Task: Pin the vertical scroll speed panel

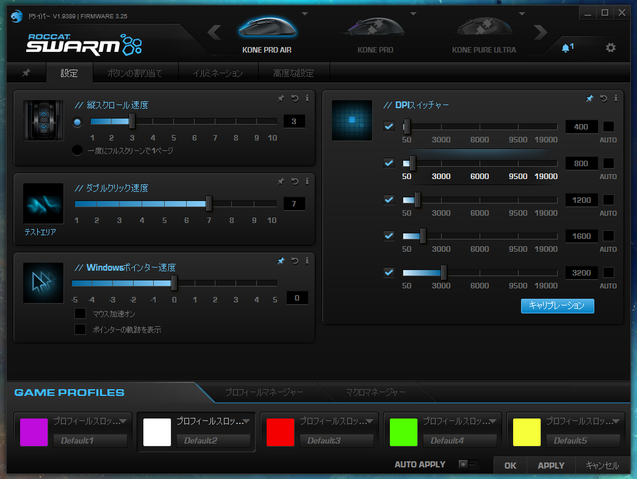Action: coord(281,98)
